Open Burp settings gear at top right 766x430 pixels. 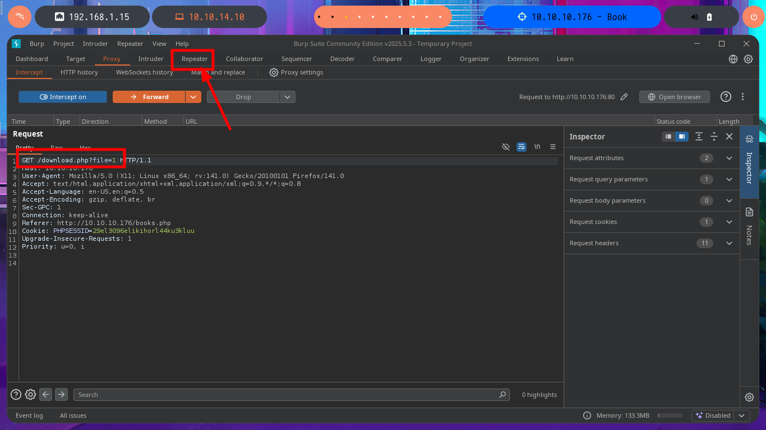click(748, 59)
